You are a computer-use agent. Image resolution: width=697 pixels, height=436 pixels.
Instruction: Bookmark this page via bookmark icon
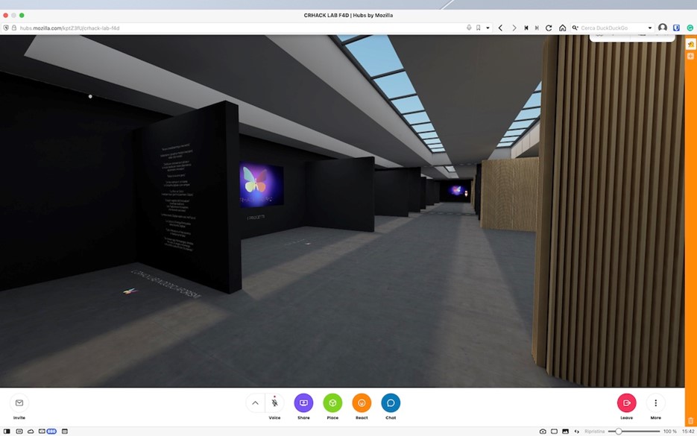click(x=479, y=28)
